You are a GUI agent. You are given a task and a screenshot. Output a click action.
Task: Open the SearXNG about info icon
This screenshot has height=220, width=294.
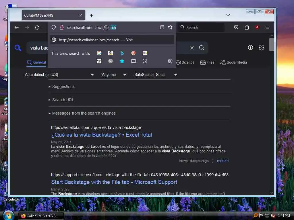pyautogui.click(x=250, y=48)
